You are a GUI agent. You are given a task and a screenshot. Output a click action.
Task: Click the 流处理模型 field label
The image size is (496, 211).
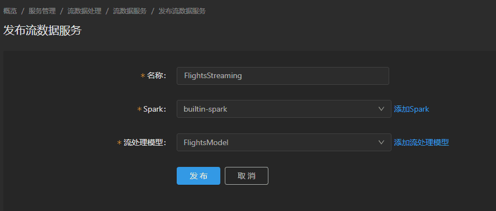[145, 142]
